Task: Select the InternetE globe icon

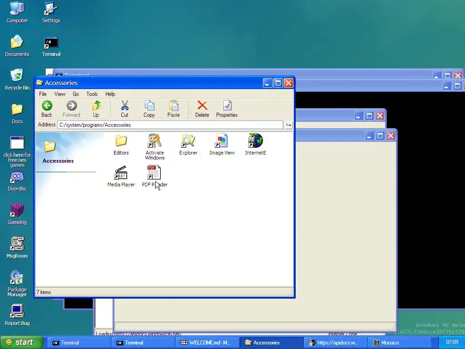Action: 256,145
